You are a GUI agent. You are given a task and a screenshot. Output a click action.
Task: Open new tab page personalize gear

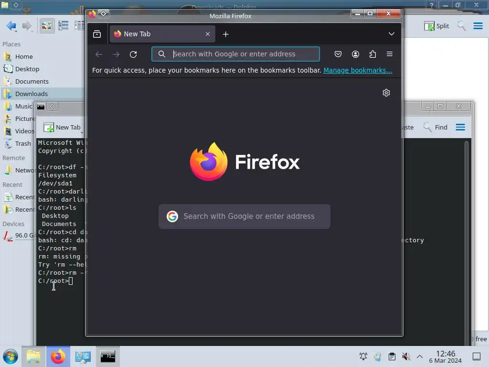click(386, 93)
